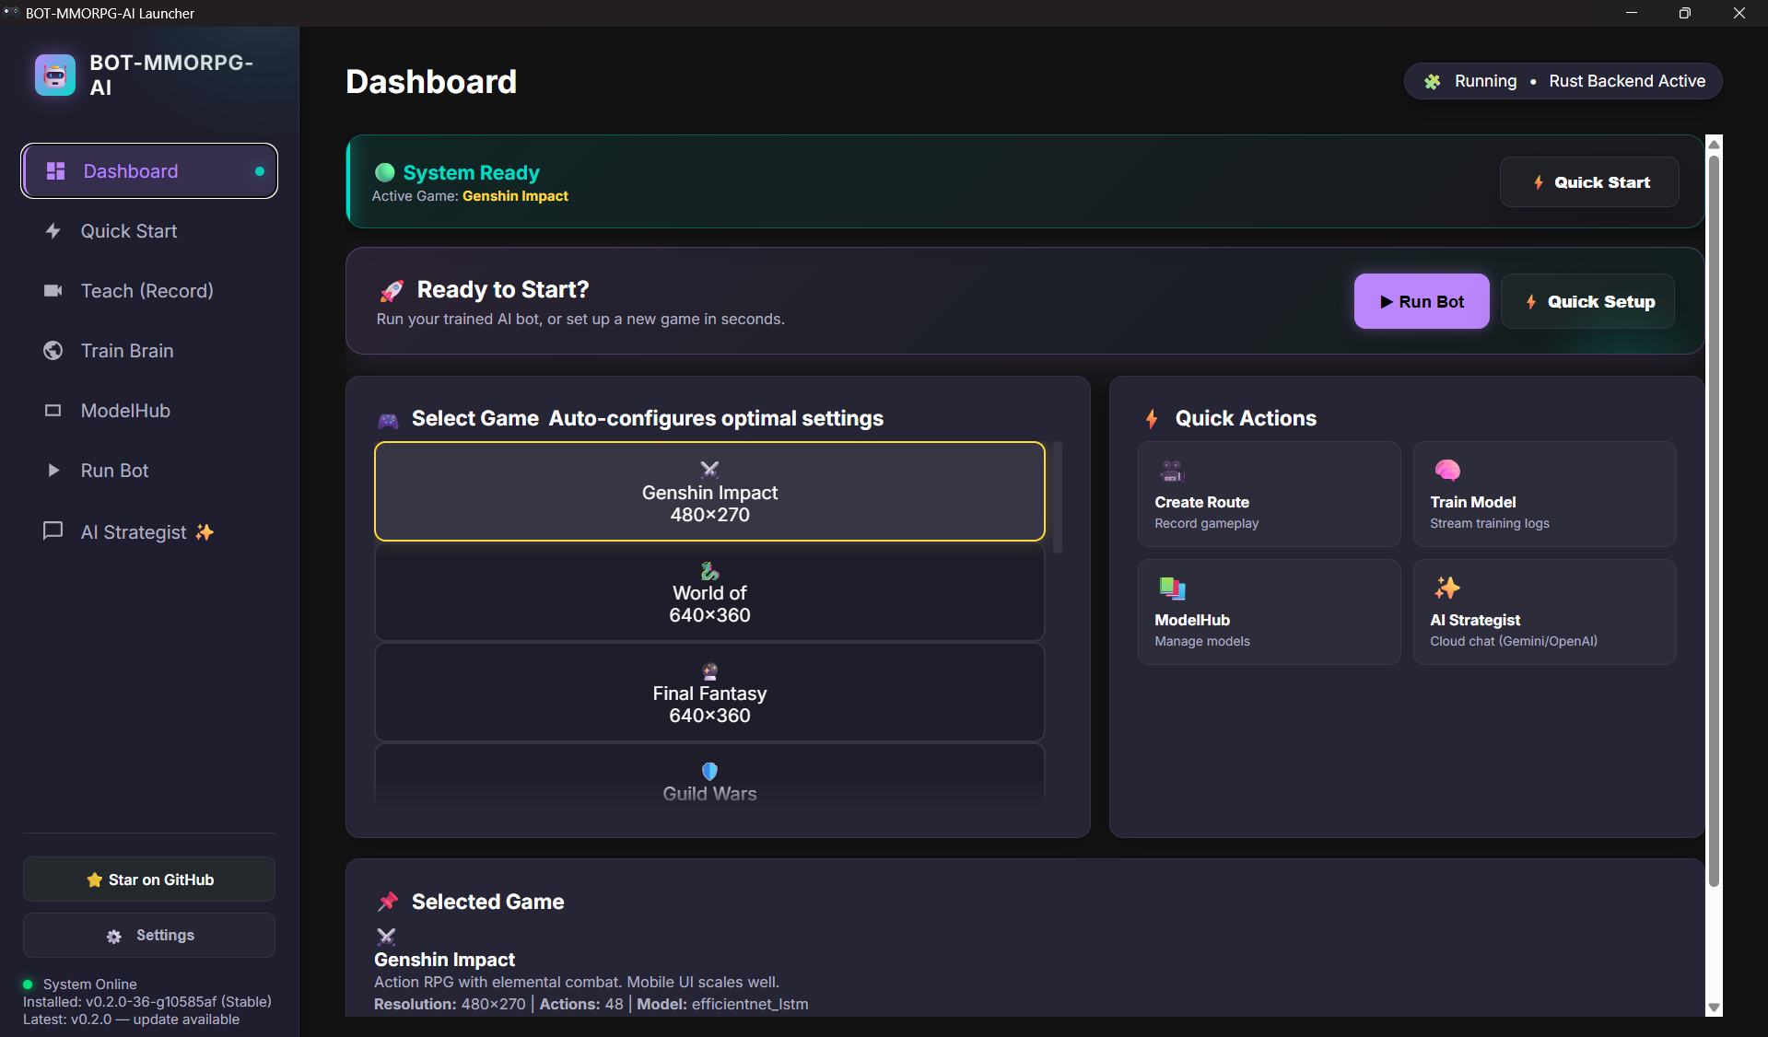Click the Quick Start lightning bolt sidebar icon
Viewport: 1768px width, 1037px height.
point(53,231)
